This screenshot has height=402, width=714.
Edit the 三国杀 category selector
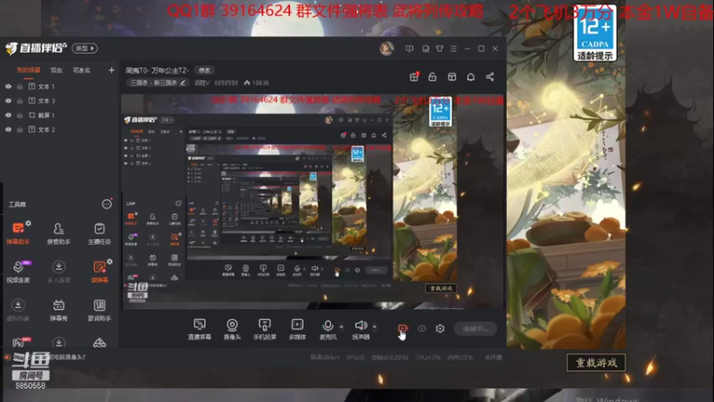158,82
